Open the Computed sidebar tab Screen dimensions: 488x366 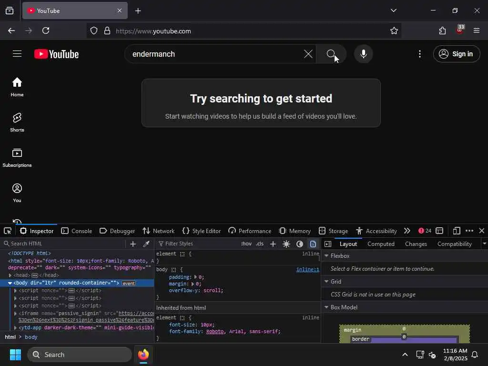pyautogui.click(x=381, y=244)
